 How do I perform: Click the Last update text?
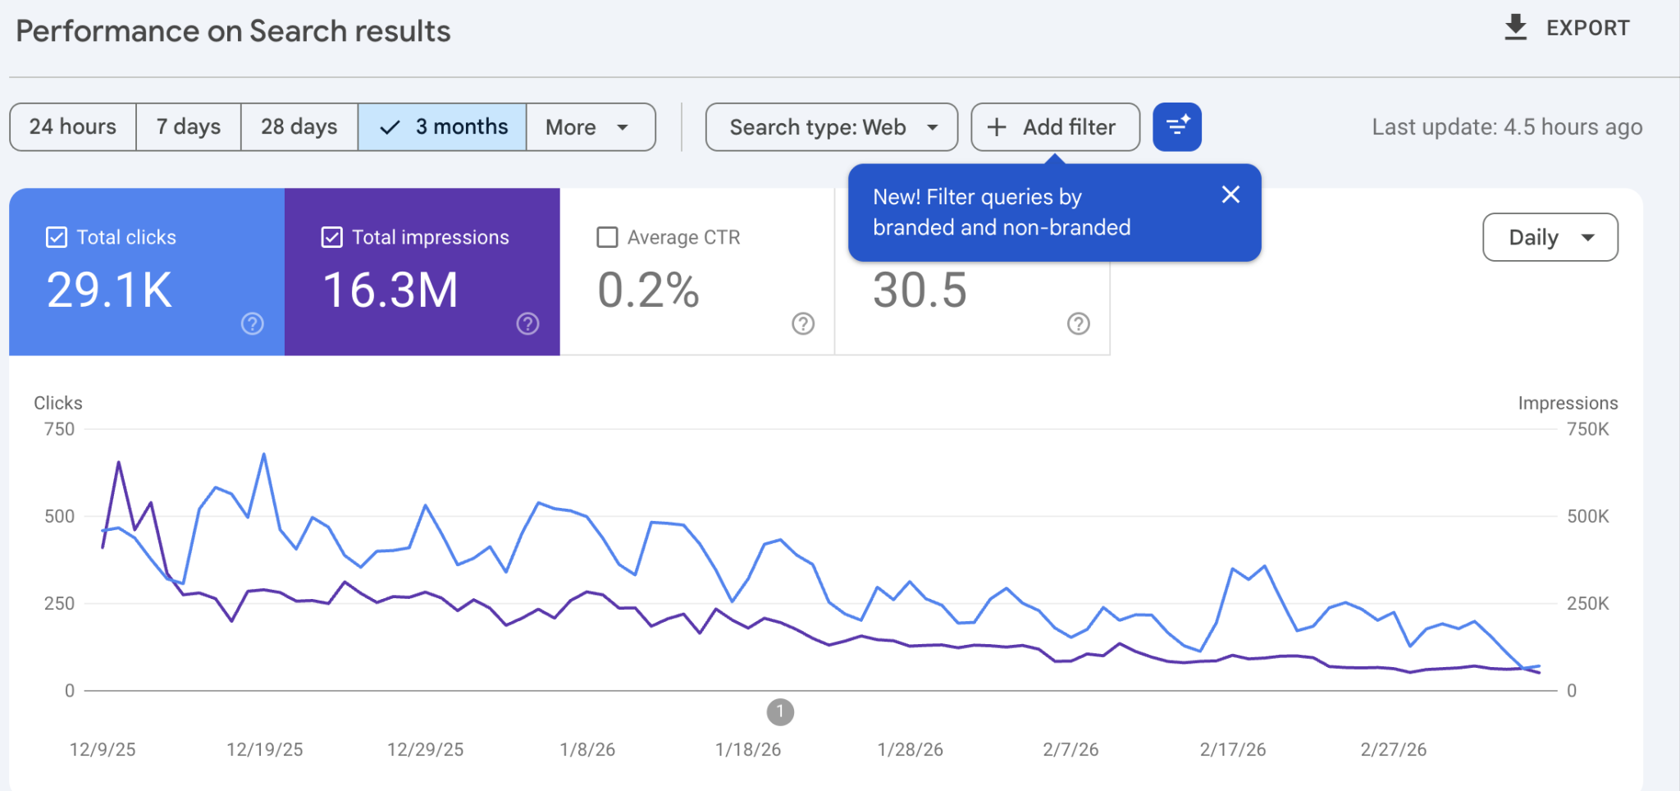pyautogui.click(x=1507, y=127)
